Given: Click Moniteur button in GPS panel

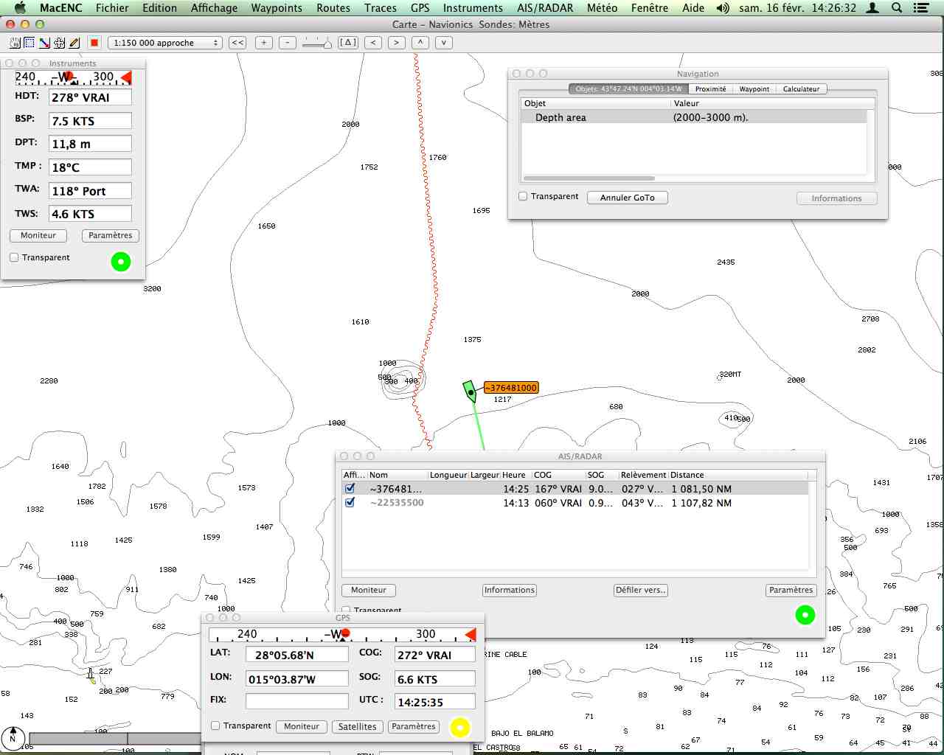Looking at the screenshot, I should point(302,726).
